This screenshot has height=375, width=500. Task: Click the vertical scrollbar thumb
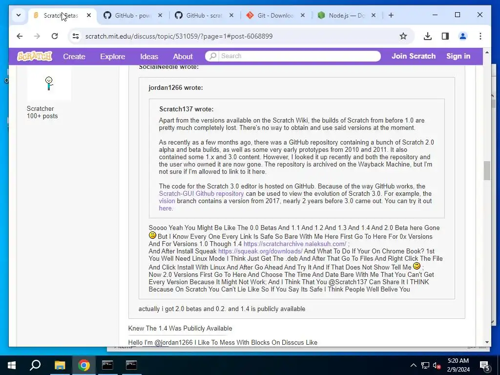tap(487, 170)
